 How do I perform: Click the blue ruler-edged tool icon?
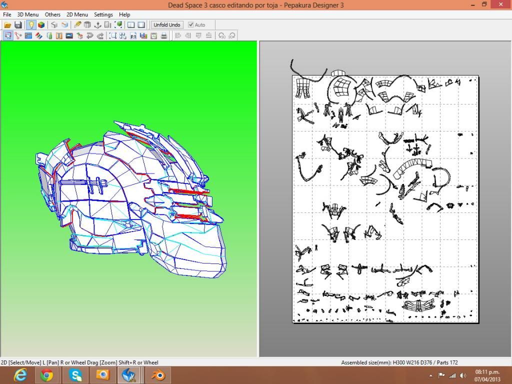click(28, 35)
